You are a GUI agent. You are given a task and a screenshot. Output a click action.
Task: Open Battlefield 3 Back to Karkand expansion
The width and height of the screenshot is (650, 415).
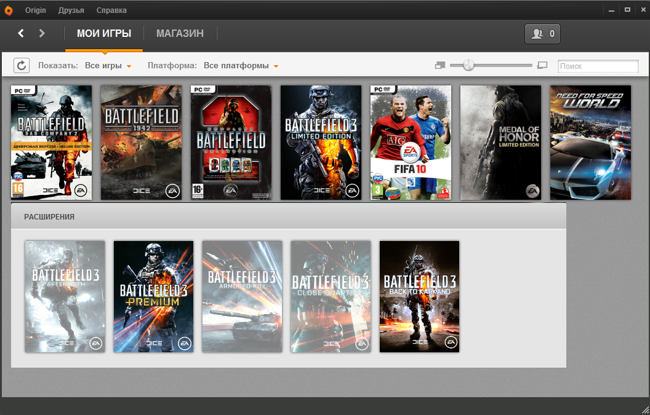tap(420, 296)
